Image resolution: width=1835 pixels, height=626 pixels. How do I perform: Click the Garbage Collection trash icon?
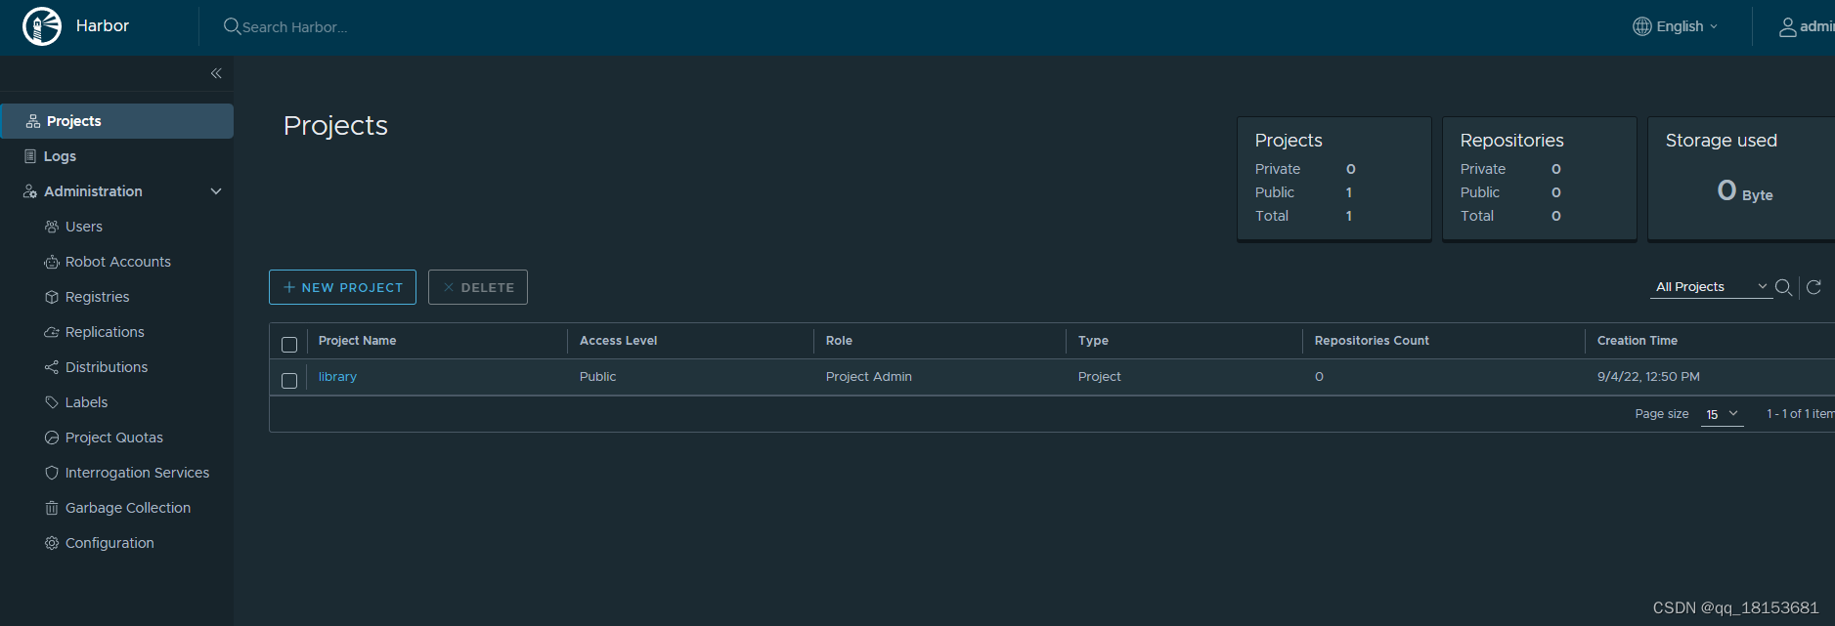pyautogui.click(x=52, y=508)
